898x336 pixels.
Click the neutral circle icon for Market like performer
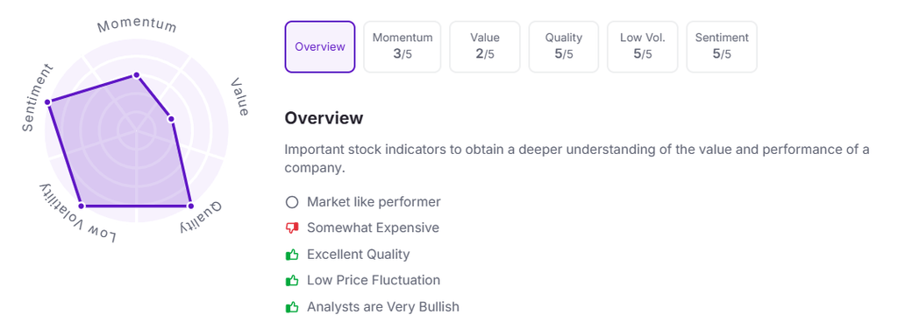coord(292,202)
